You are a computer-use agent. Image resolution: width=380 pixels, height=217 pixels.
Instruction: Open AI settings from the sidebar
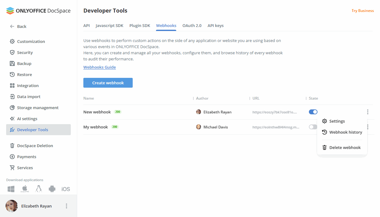tap(27, 119)
